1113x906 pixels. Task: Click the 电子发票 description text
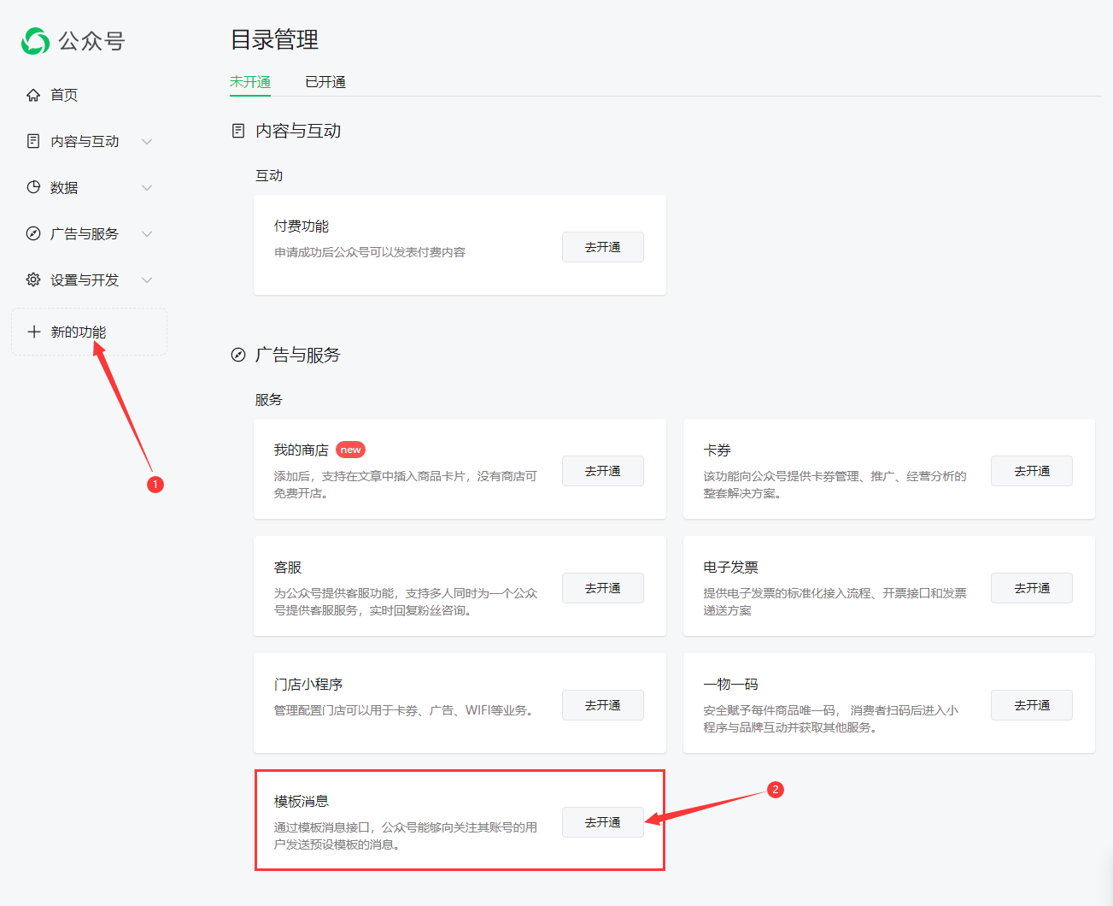(x=835, y=602)
